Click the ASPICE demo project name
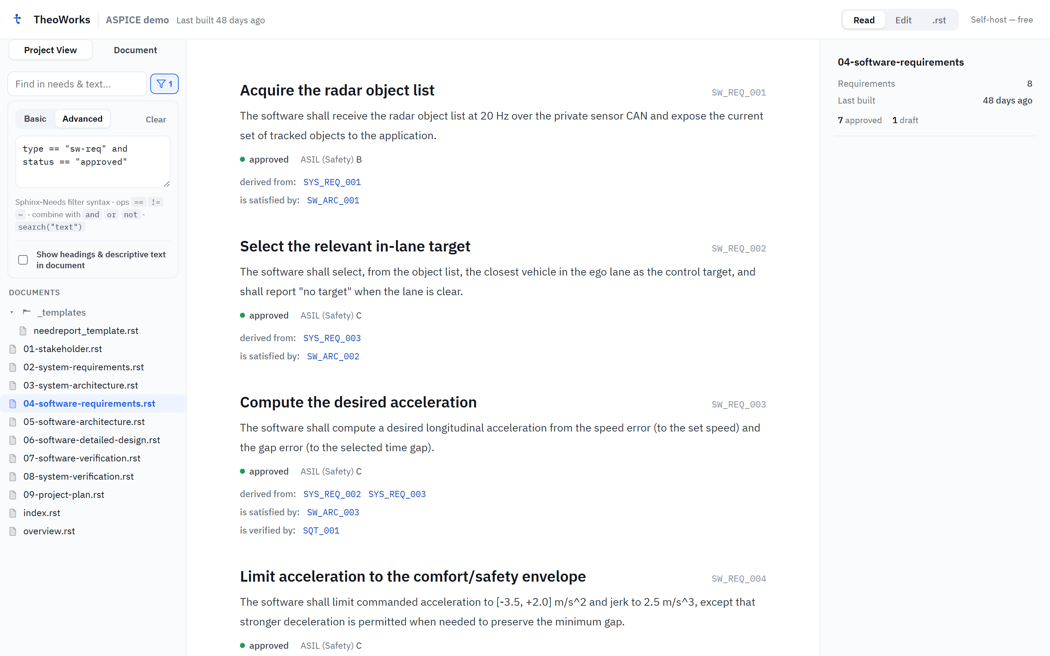 [x=137, y=20]
